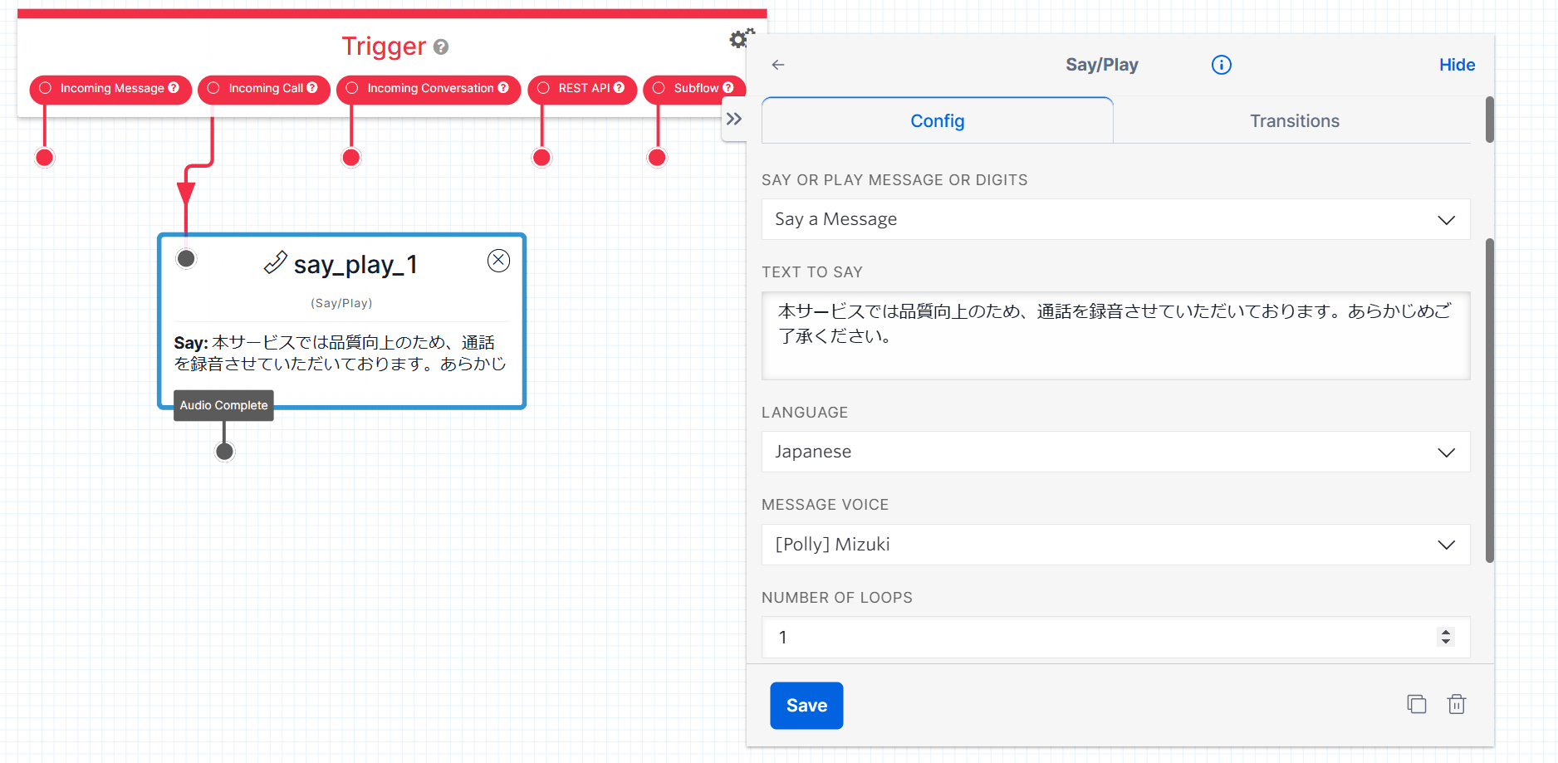The image size is (1558, 763).
Task: Click the Audio Complete output connector dot
Action: point(224,452)
